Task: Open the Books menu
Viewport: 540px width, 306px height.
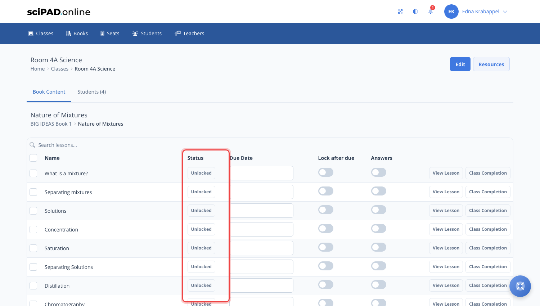Action: click(77, 33)
